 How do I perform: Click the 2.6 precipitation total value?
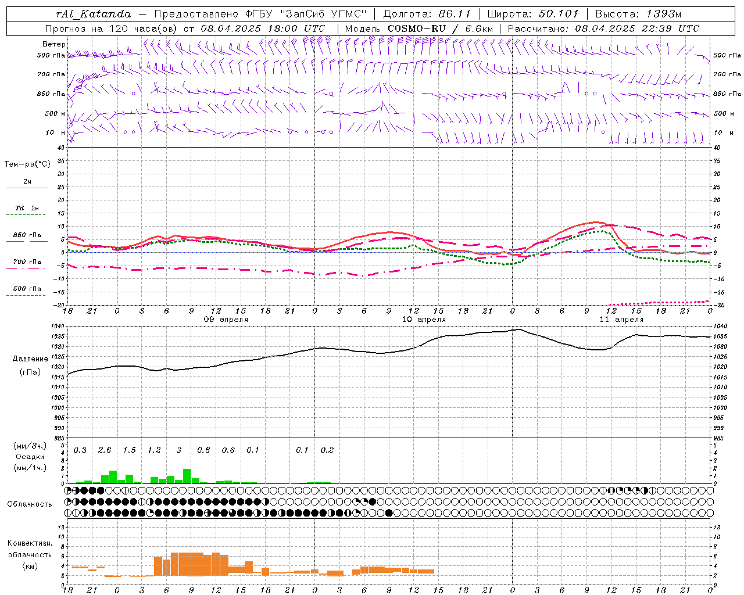105,450
